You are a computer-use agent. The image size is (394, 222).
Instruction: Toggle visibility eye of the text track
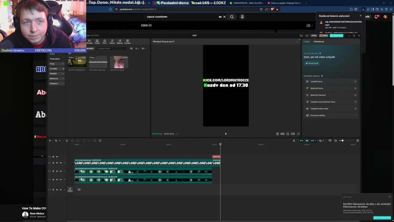click(57, 157)
